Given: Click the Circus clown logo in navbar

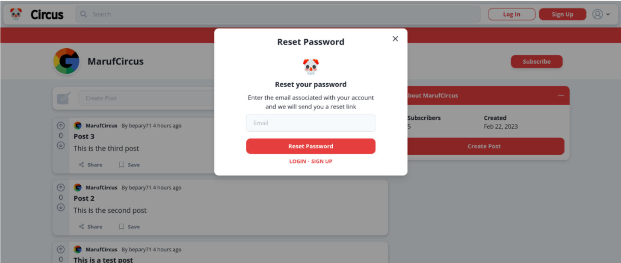Looking at the screenshot, I should click(x=16, y=14).
